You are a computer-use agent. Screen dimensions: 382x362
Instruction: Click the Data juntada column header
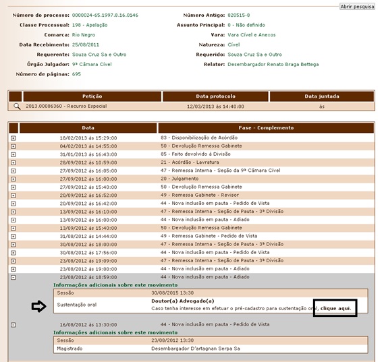click(x=322, y=96)
